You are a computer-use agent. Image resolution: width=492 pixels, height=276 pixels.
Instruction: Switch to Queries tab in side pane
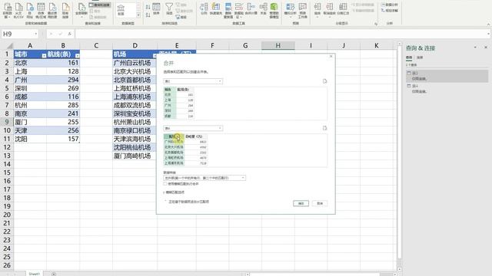click(409, 58)
